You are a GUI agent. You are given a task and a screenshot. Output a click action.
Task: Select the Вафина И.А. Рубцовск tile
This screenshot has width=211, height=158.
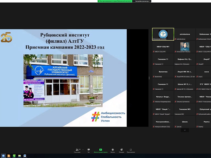pos(185,59)
